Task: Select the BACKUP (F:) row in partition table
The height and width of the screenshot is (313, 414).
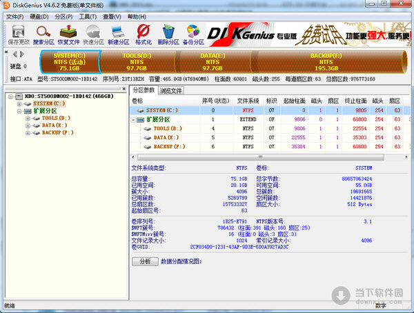Action: (270, 146)
